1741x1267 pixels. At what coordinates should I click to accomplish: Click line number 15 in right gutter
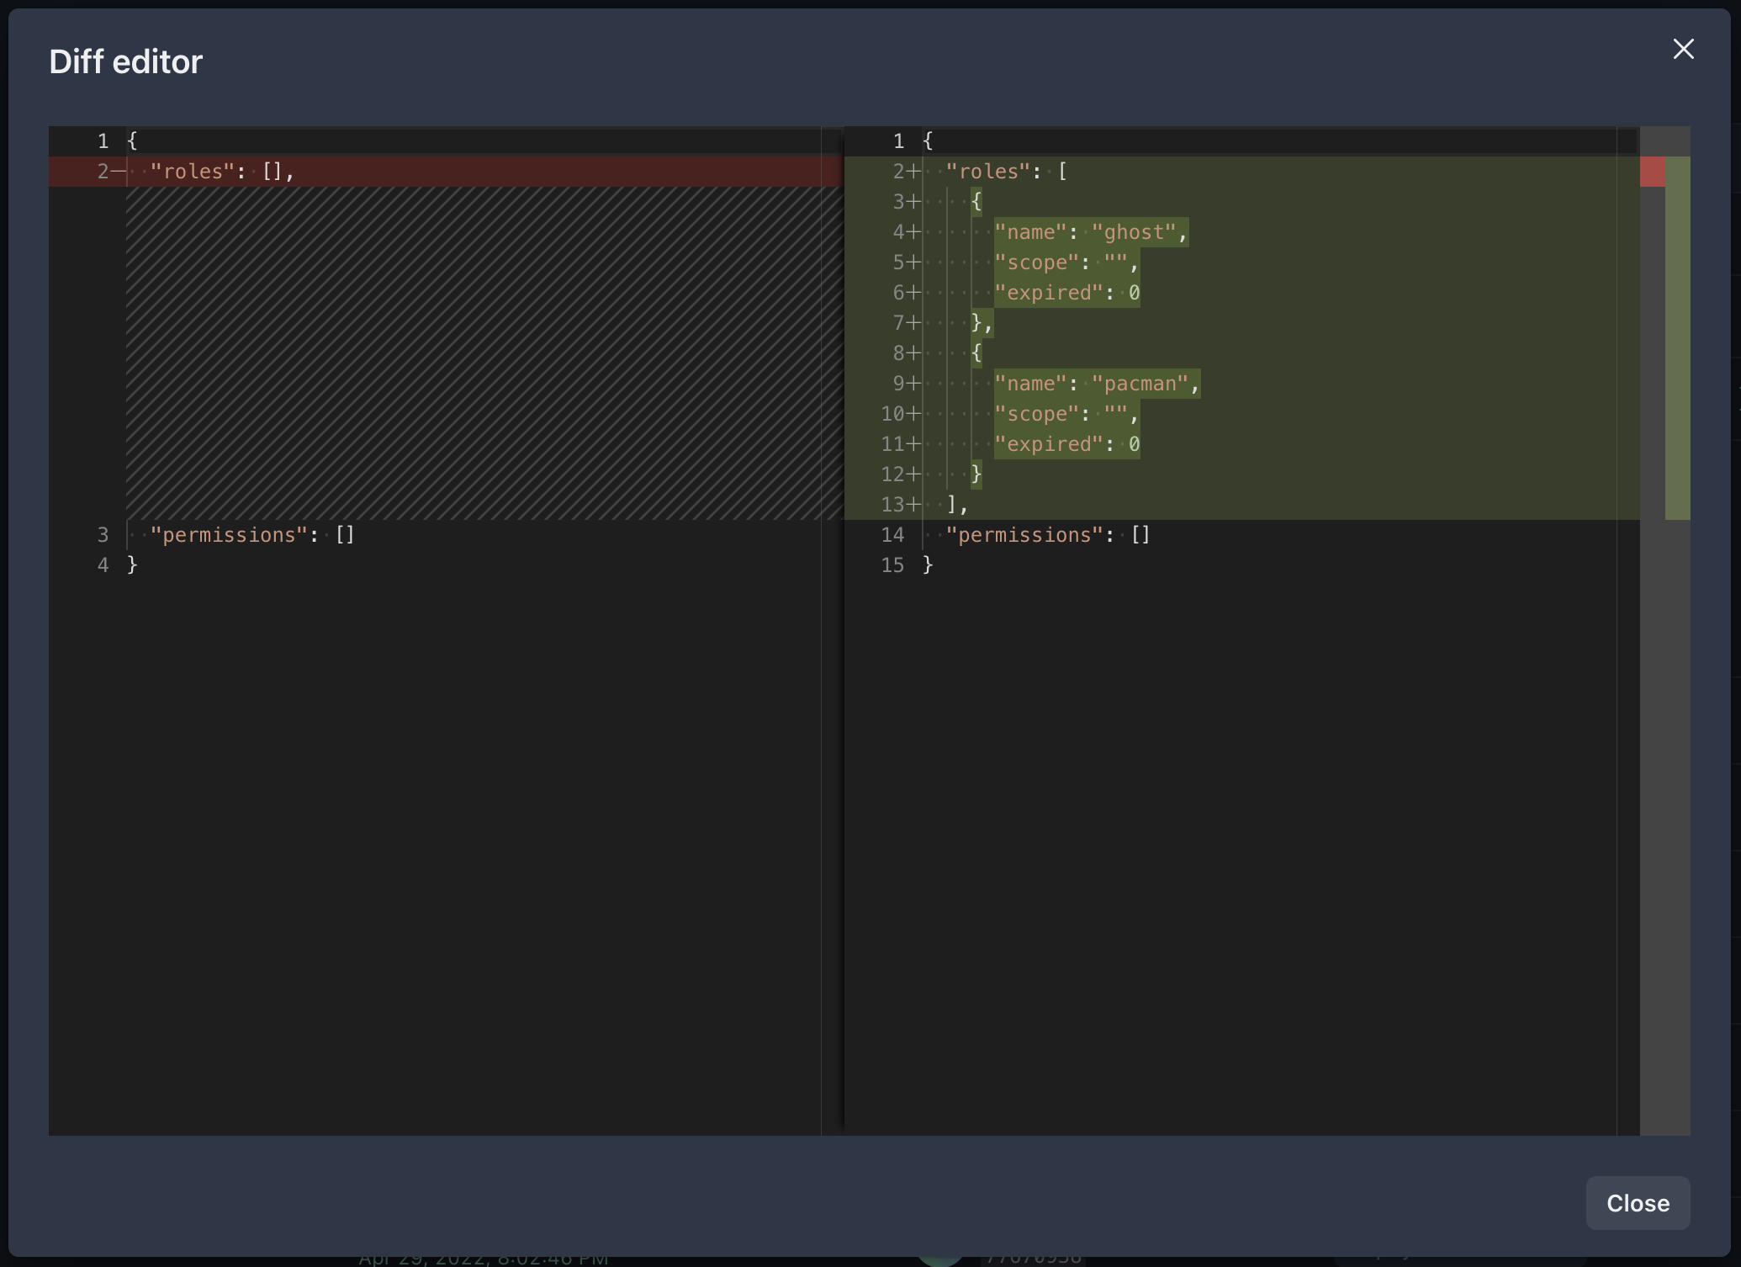tap(892, 565)
